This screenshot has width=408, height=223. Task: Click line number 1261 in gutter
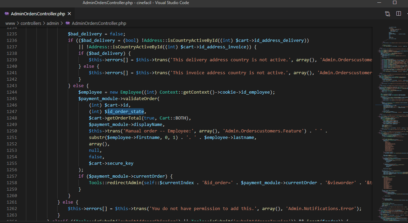click(11, 202)
